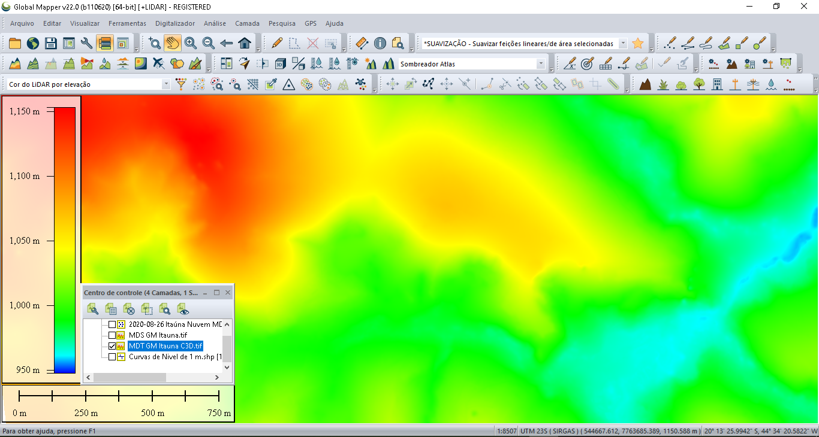This screenshot has height=437, width=819.
Task: Click the elevation legend color bar
Action: click(65, 240)
